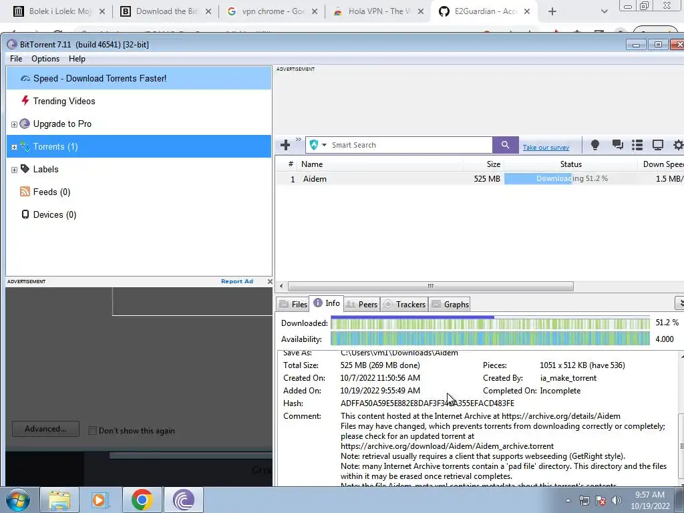Switch to the Files tab
Screen dimensions: 684x513
[x=293, y=305]
